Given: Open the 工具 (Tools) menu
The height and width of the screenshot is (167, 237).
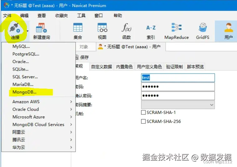Looking at the screenshot, I should point(81,16).
